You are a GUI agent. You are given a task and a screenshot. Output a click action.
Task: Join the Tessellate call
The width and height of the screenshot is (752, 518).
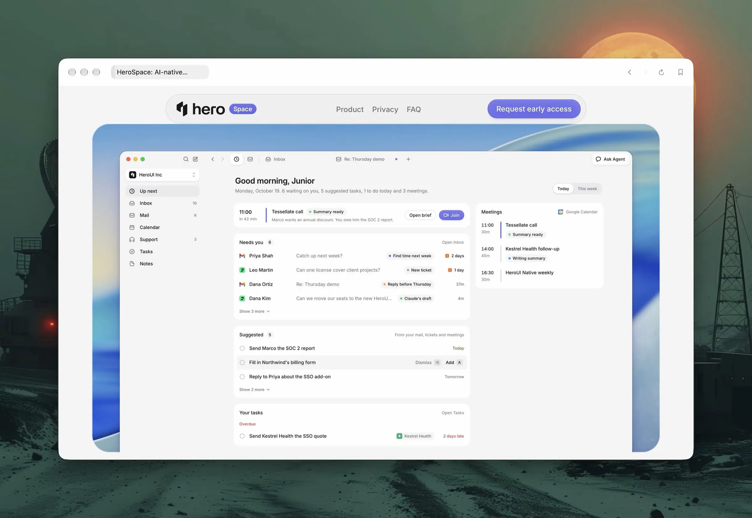tap(451, 215)
